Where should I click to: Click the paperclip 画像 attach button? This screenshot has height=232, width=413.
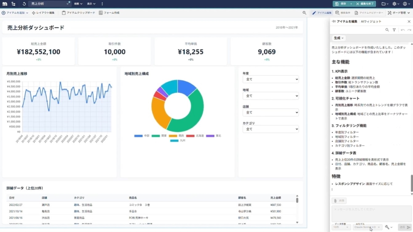339,201
